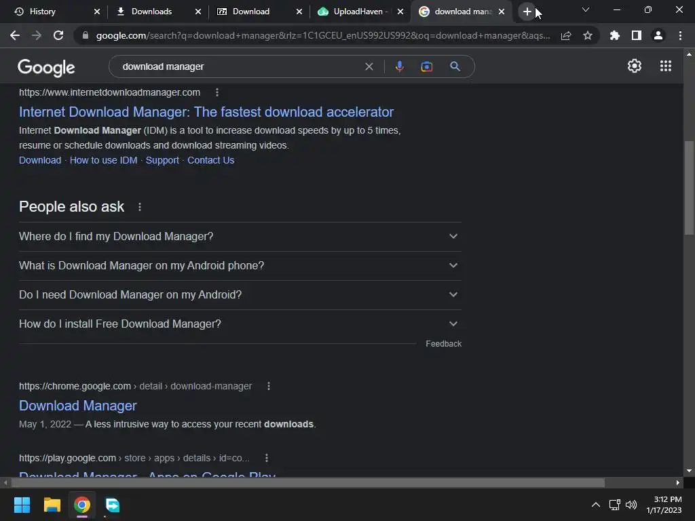Open volume control tray icon

(x=631, y=505)
